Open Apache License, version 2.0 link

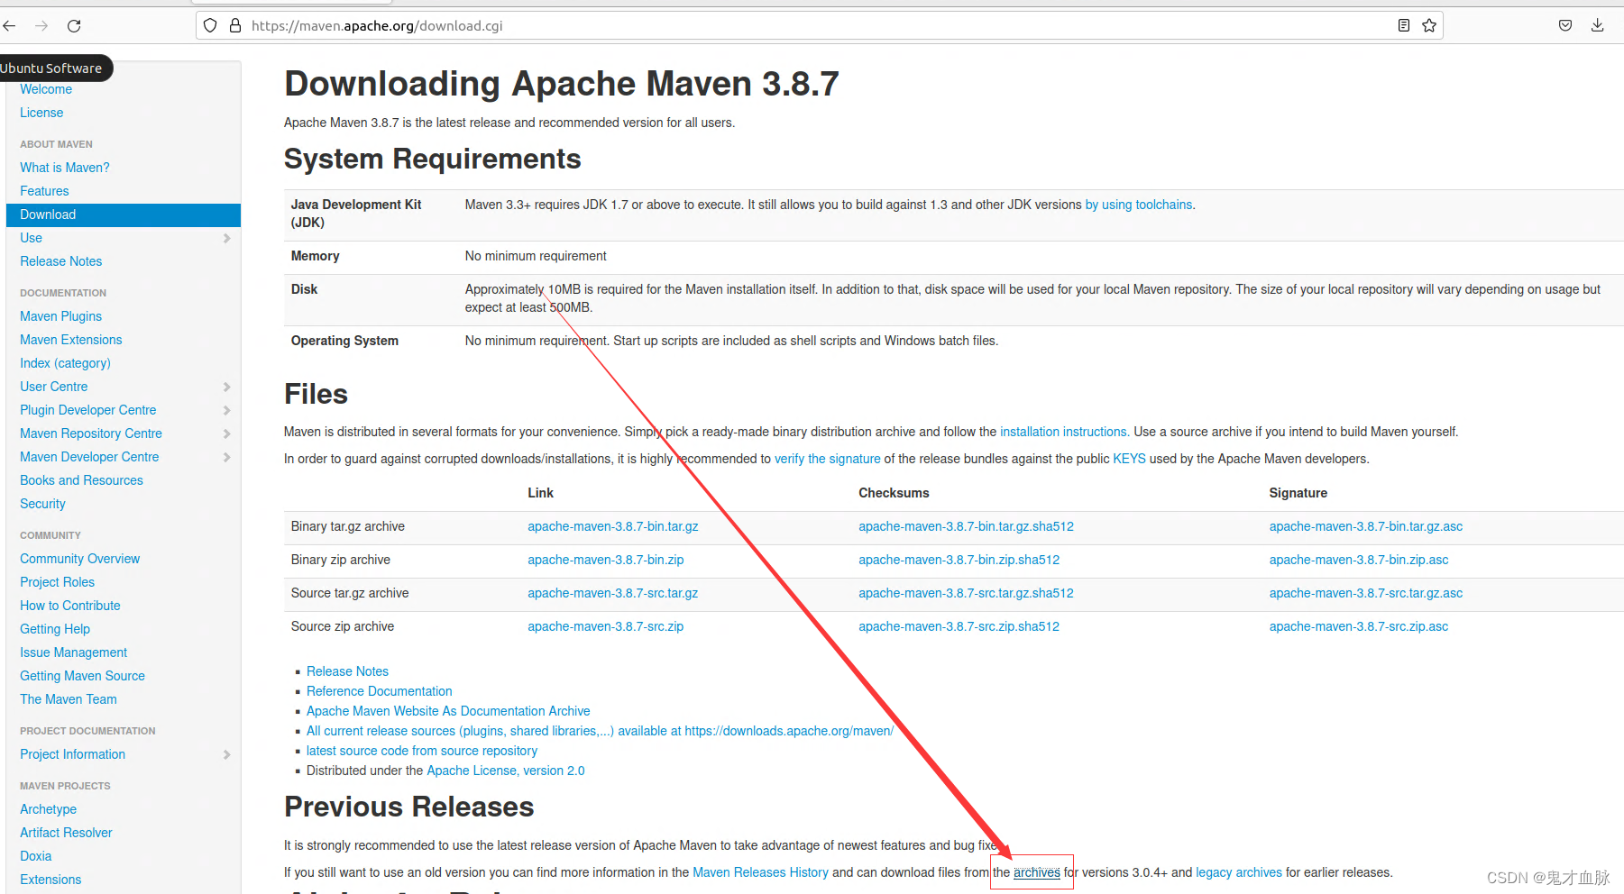click(x=506, y=771)
